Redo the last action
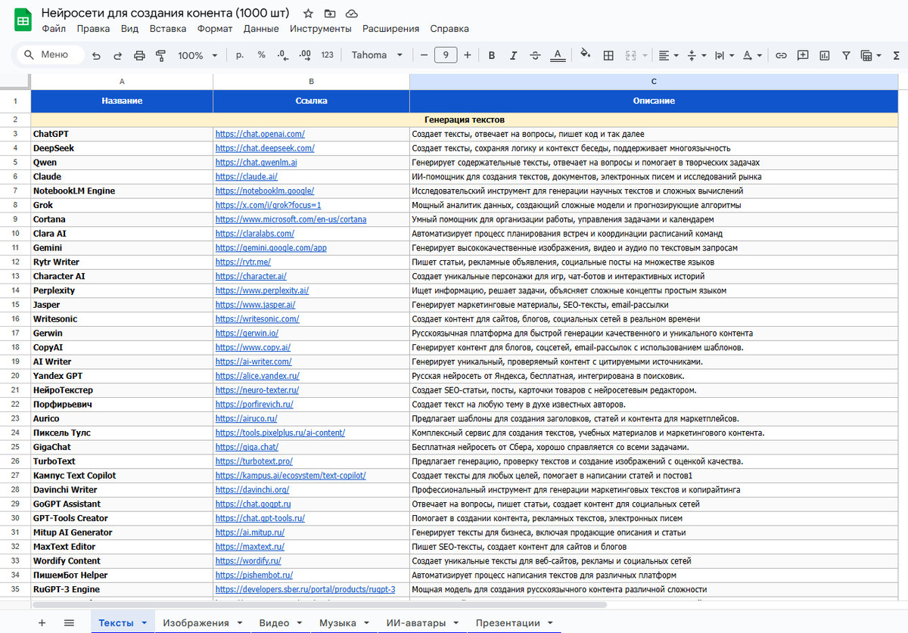The width and height of the screenshot is (908, 633). coord(118,55)
